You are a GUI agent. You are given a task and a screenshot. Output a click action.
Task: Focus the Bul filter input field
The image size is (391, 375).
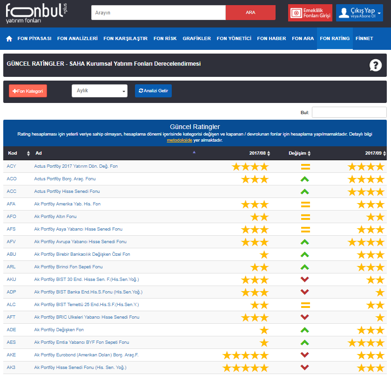(349, 112)
